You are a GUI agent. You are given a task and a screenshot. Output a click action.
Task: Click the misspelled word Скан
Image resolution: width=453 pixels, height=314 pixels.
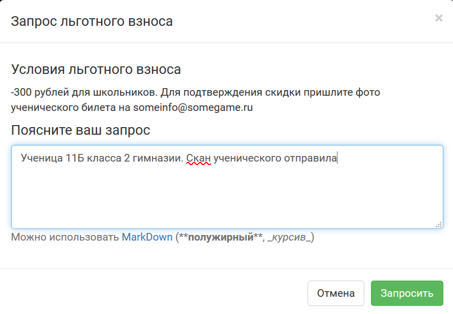[x=198, y=158]
